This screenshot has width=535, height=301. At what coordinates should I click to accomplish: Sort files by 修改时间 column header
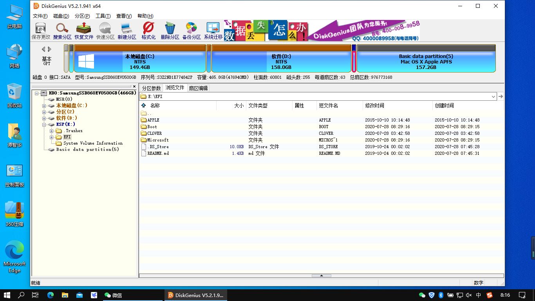398,105
